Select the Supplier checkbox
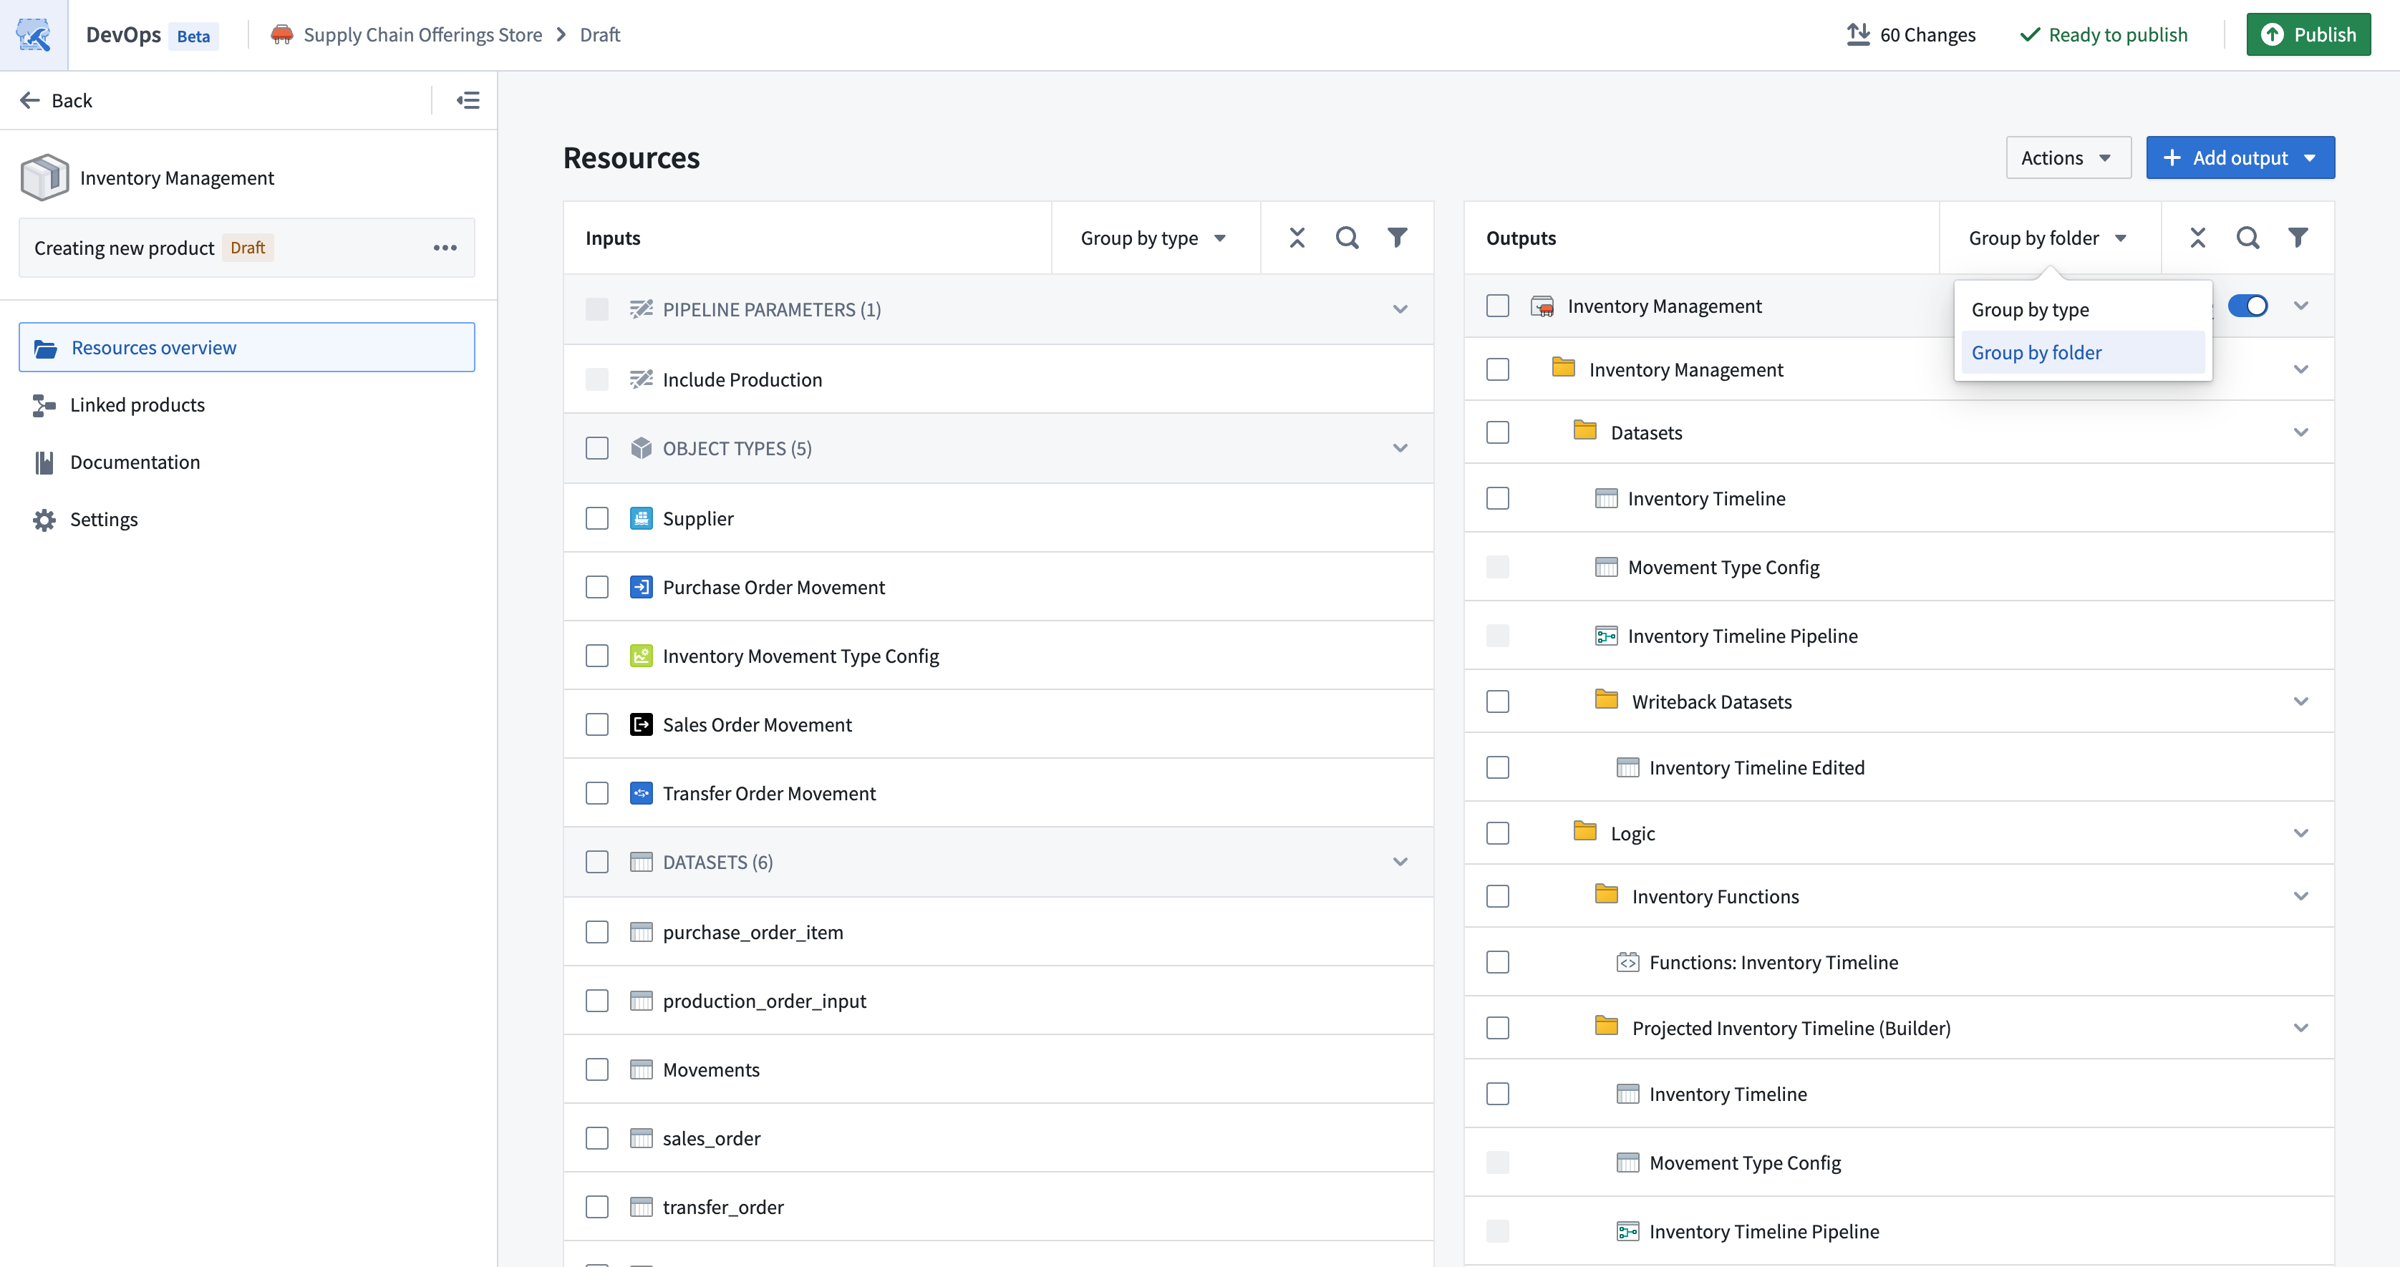Screen dimensions: 2400x1267 pyautogui.click(x=597, y=518)
